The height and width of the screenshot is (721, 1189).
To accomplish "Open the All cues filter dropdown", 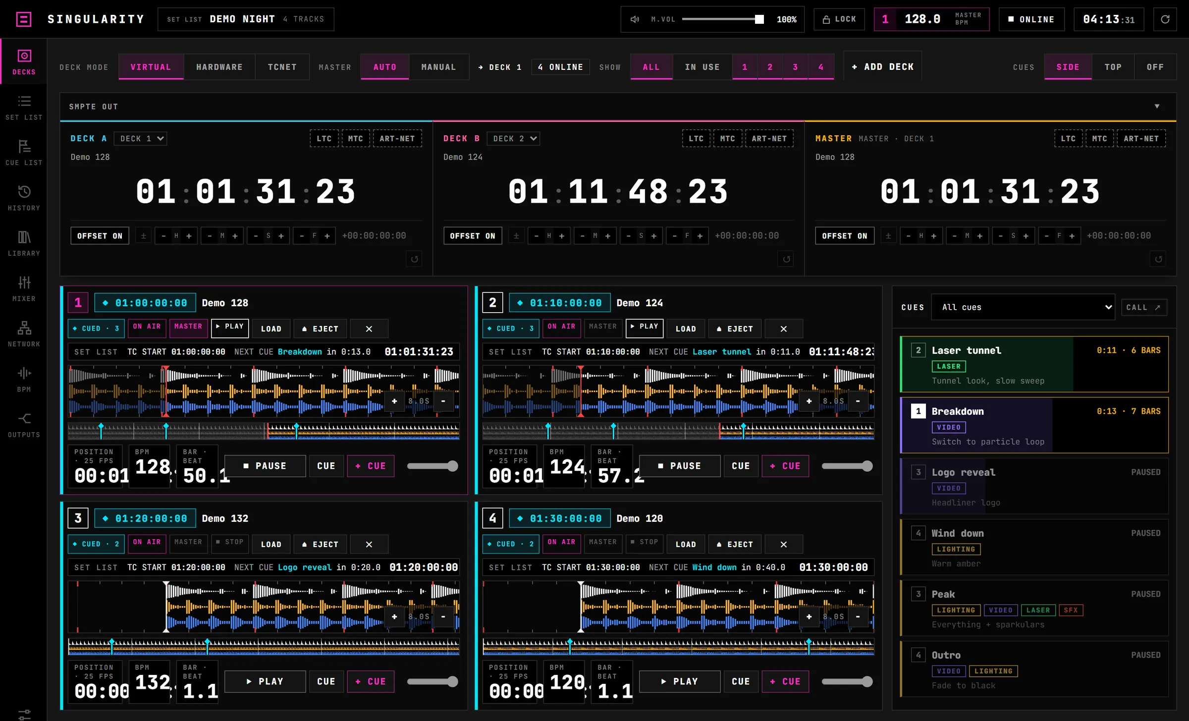I will 1023,307.
